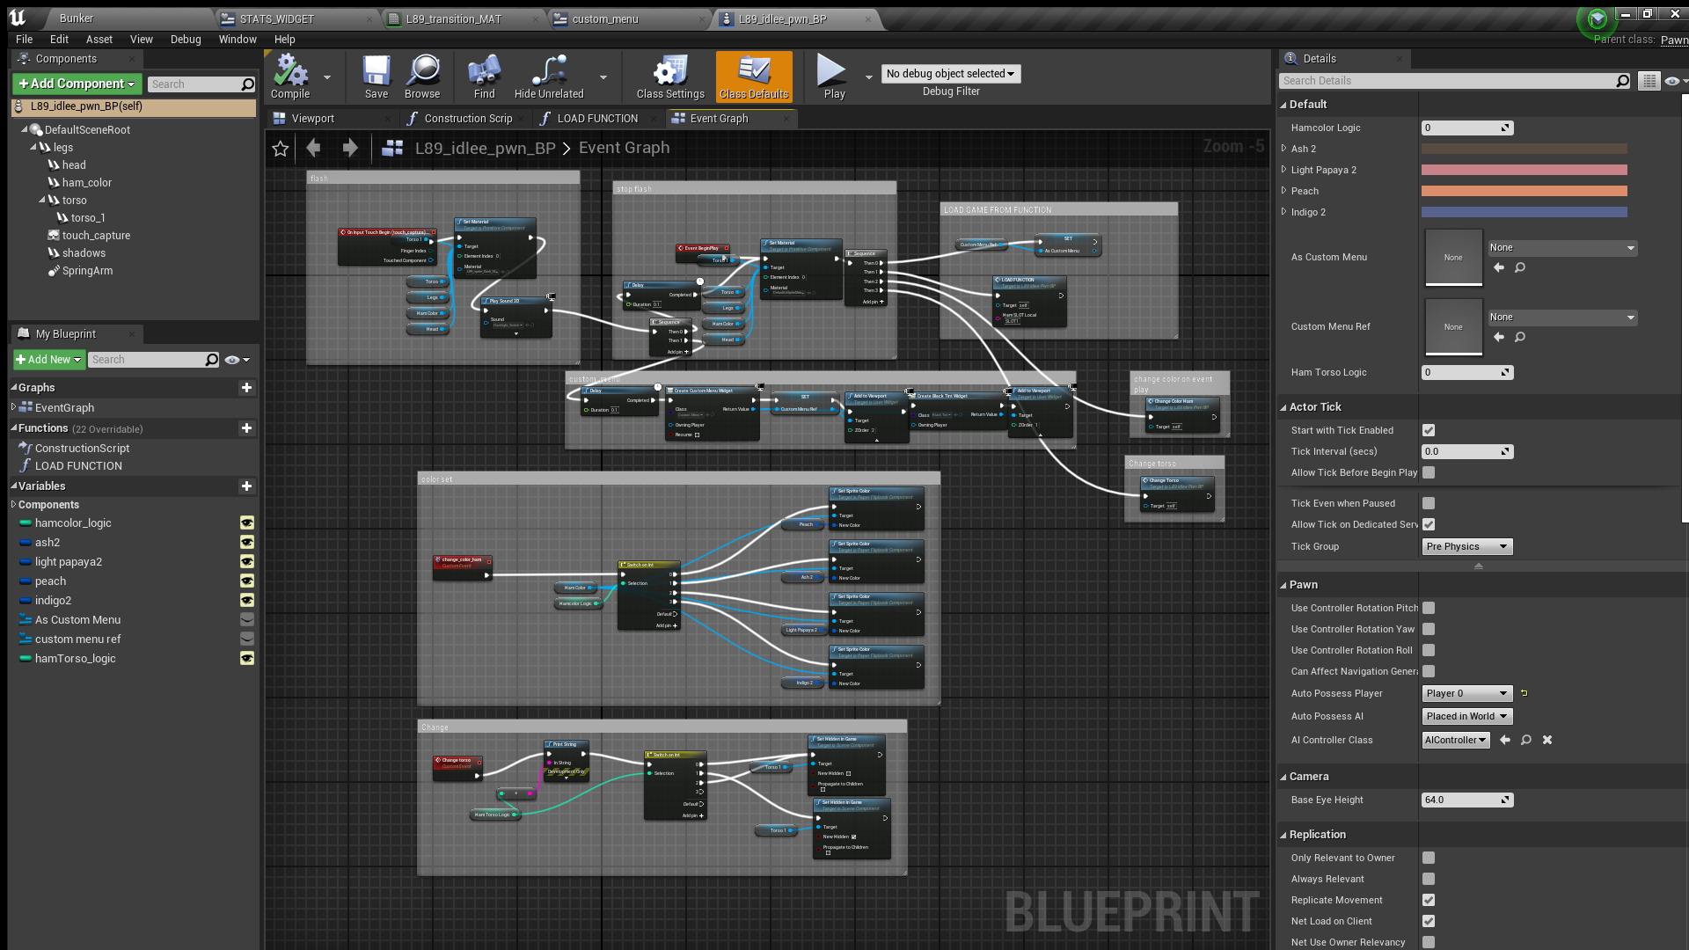Click AI Controller Class browse magnifier
The height and width of the screenshot is (950, 1689).
click(x=1526, y=740)
